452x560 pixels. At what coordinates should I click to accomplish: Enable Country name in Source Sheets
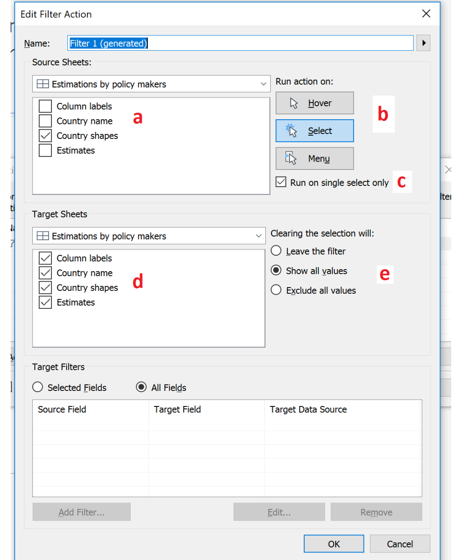45,121
